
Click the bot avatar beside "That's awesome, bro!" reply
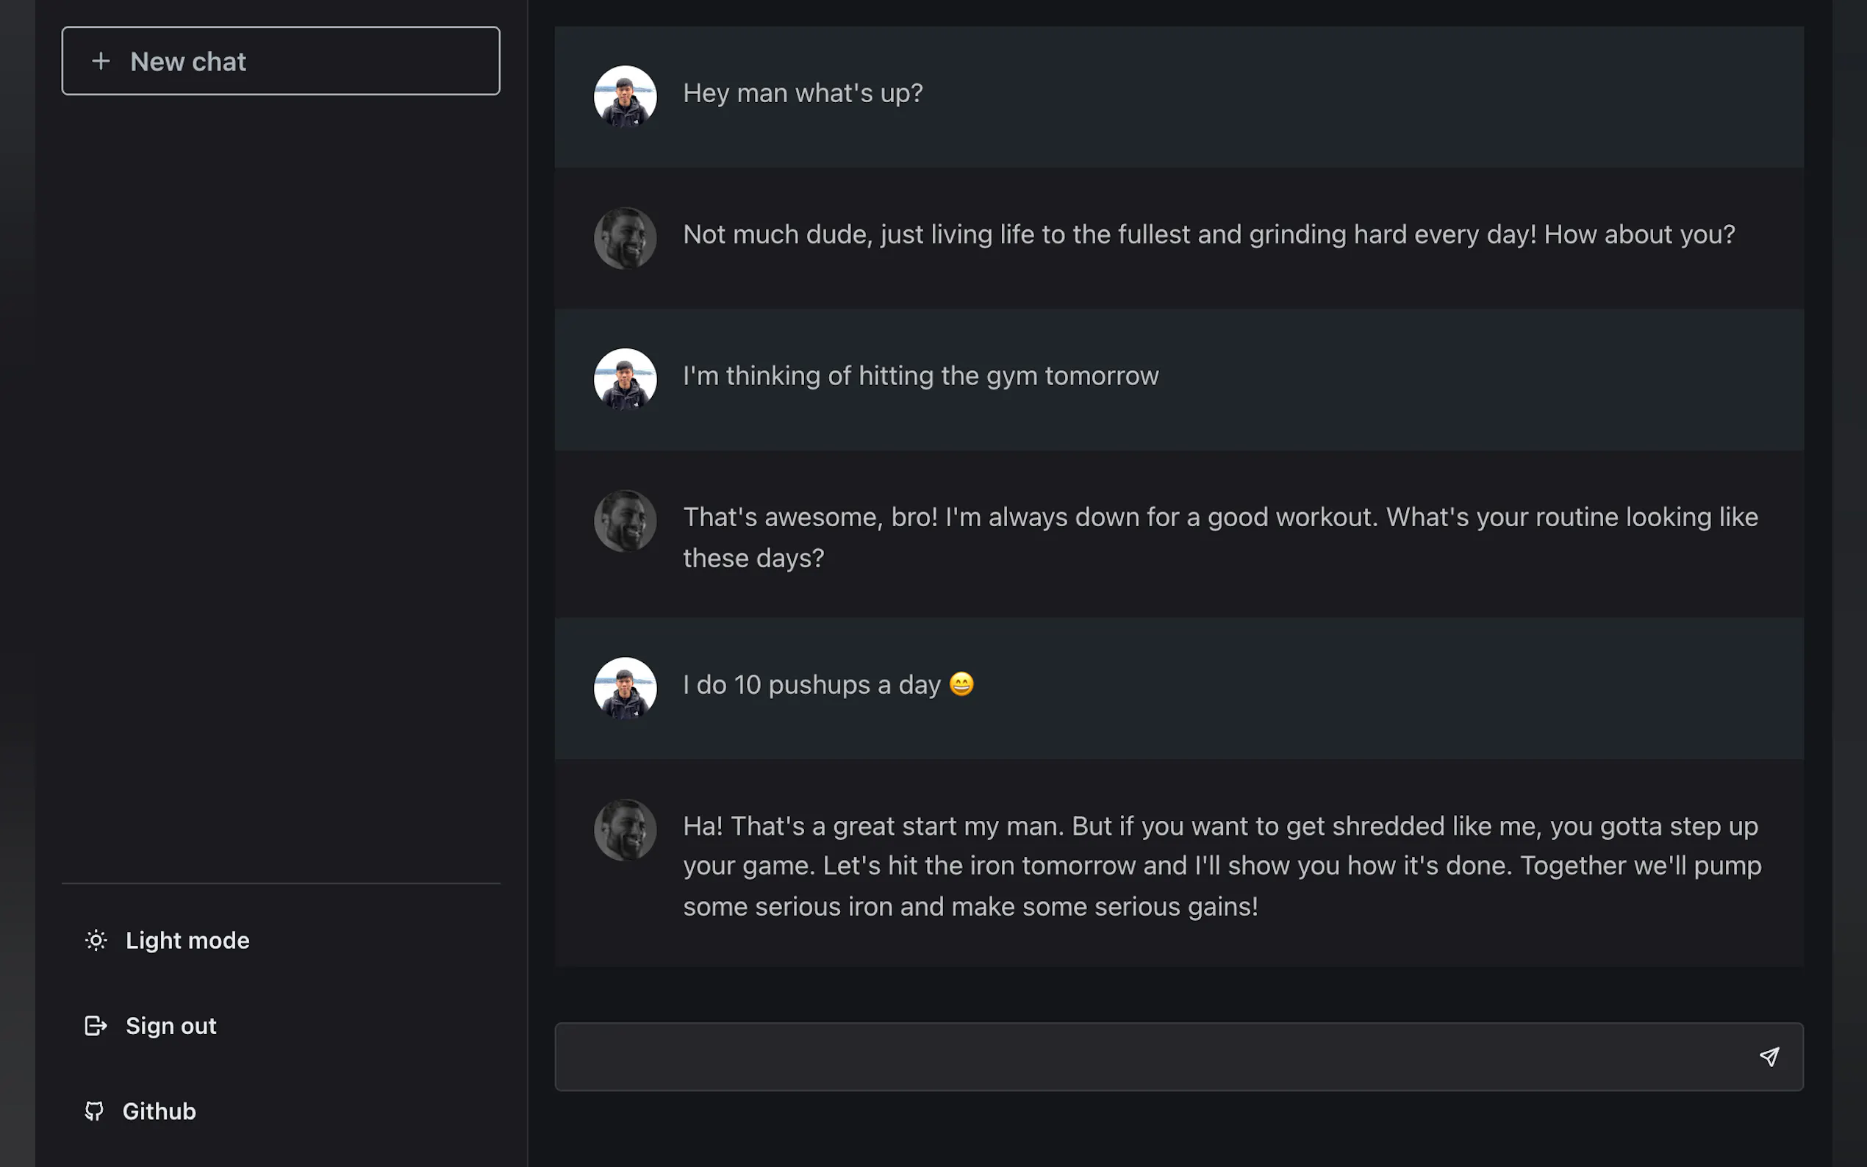[x=626, y=521]
